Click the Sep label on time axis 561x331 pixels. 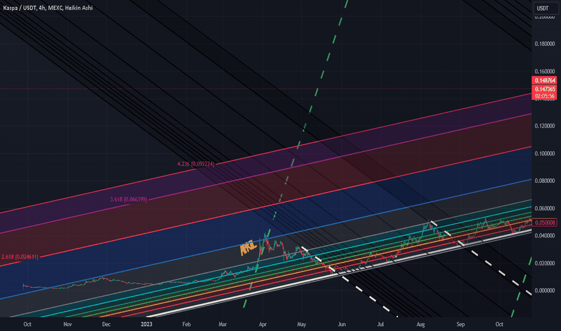[460, 324]
